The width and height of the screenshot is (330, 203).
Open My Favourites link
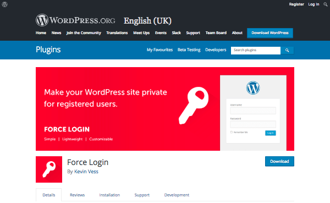point(159,50)
